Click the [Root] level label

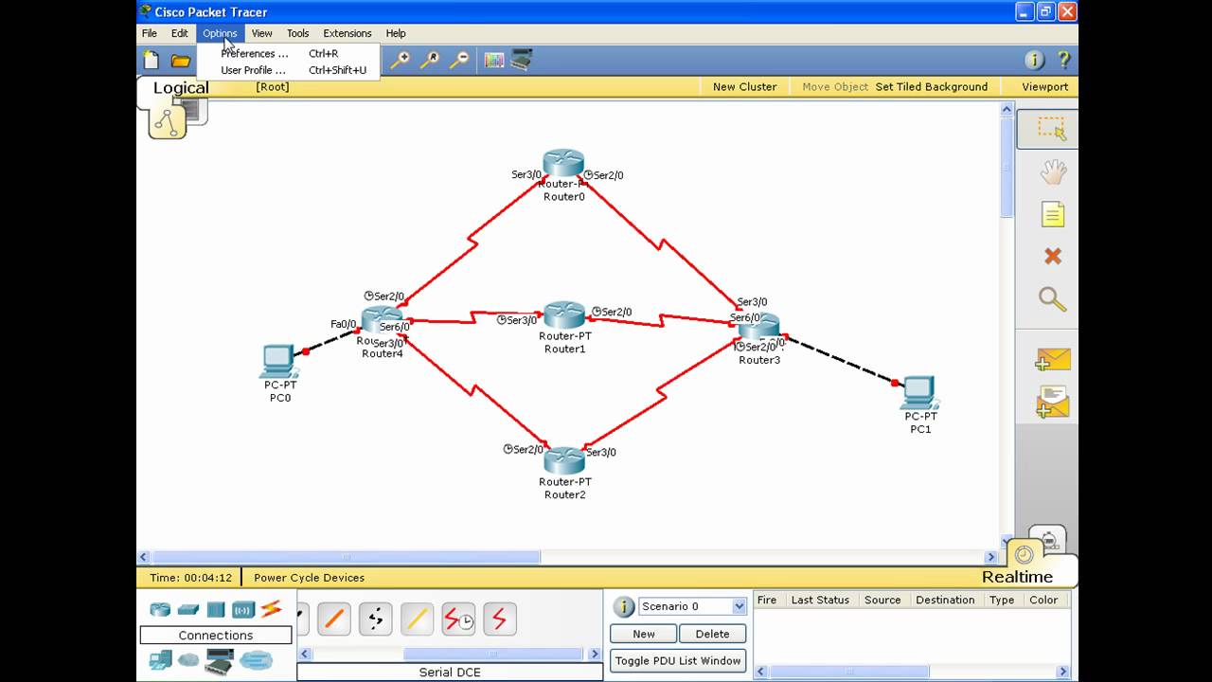[x=273, y=86]
